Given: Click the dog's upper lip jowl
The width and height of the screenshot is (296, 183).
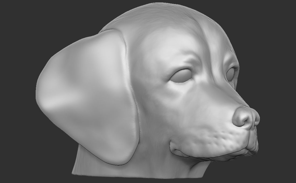Looking at the screenshot, I should (213, 142).
